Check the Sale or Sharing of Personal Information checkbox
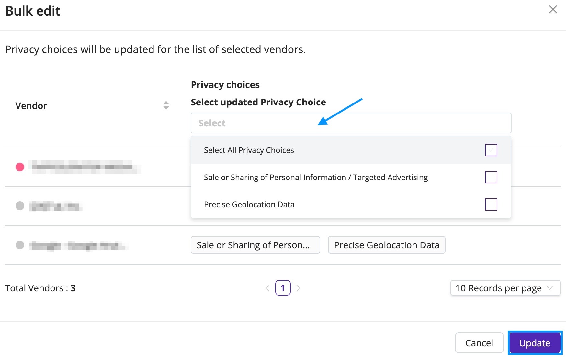The height and width of the screenshot is (357, 566). click(491, 177)
